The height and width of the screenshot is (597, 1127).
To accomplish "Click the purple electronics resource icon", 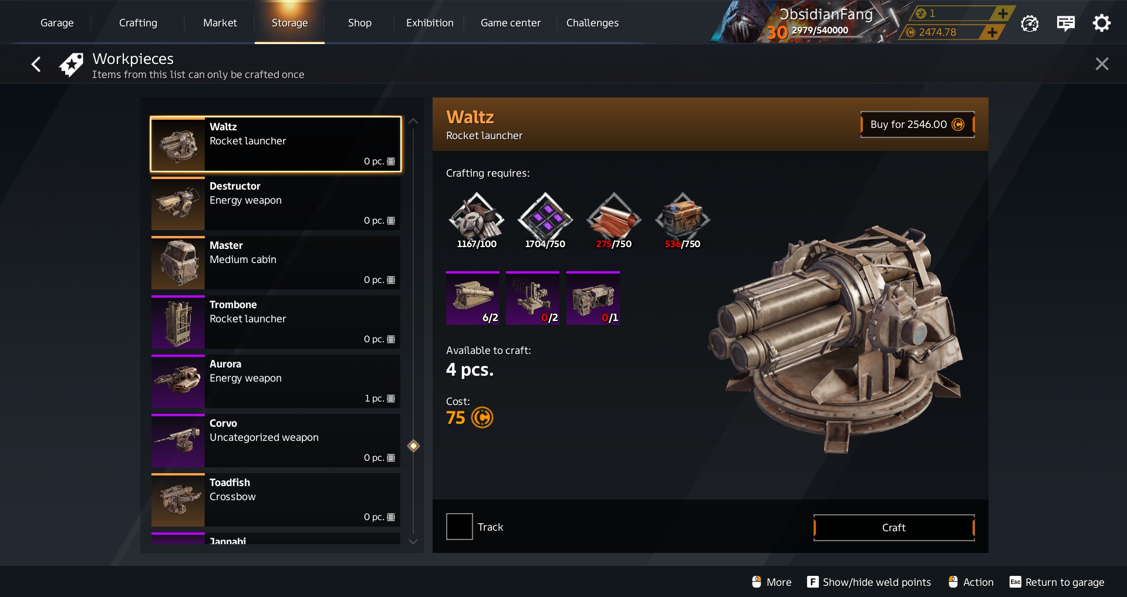I will point(545,216).
